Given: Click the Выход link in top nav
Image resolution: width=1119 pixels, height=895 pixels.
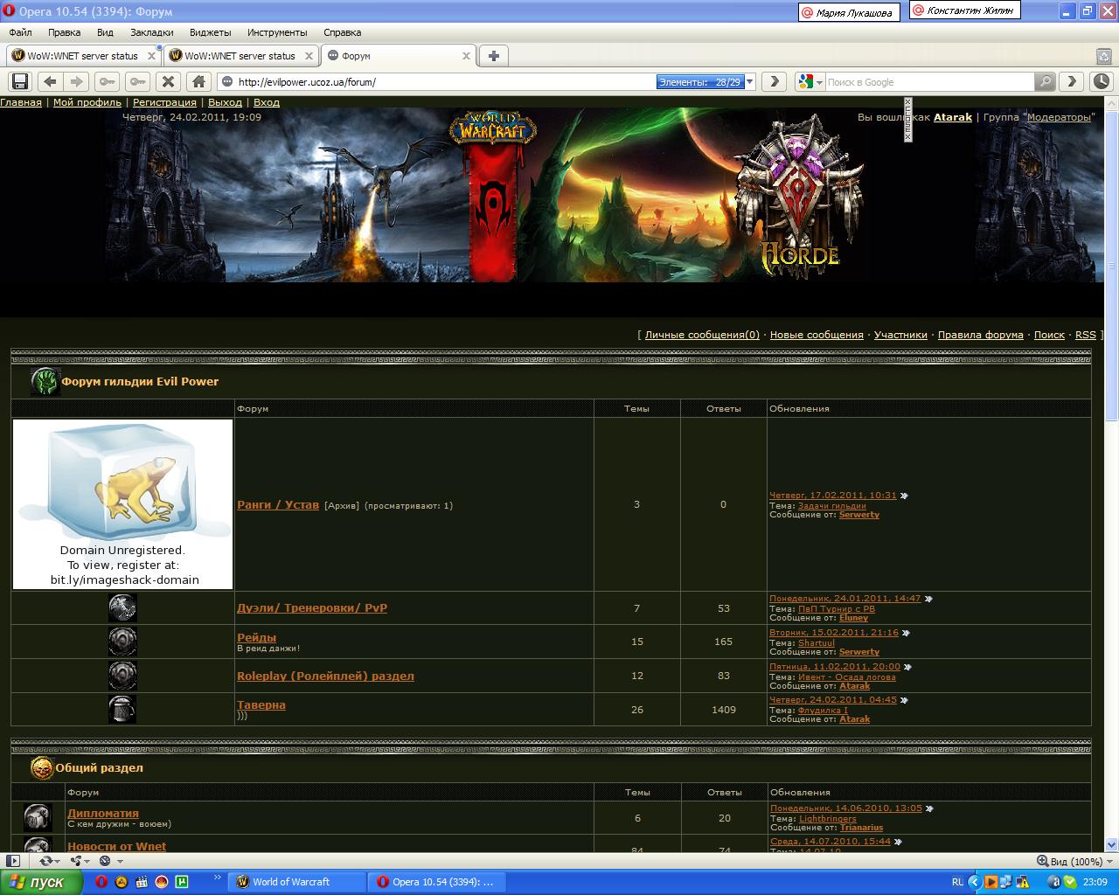Looking at the screenshot, I should [225, 102].
